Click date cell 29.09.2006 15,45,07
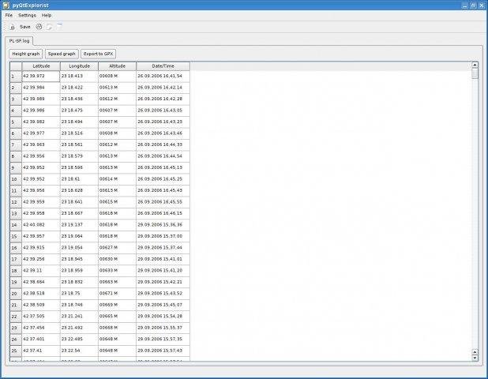Image resolution: width=488 pixels, height=379 pixels. point(163,305)
